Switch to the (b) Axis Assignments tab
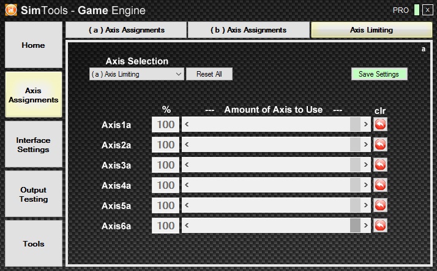The image size is (437, 271). pos(248,30)
